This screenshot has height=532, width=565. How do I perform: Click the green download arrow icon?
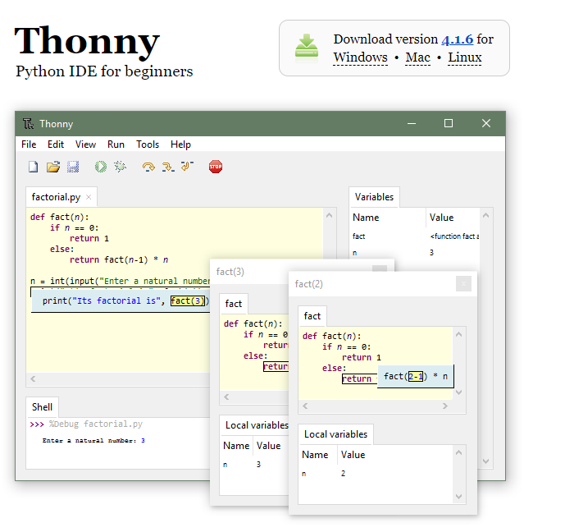click(x=307, y=47)
